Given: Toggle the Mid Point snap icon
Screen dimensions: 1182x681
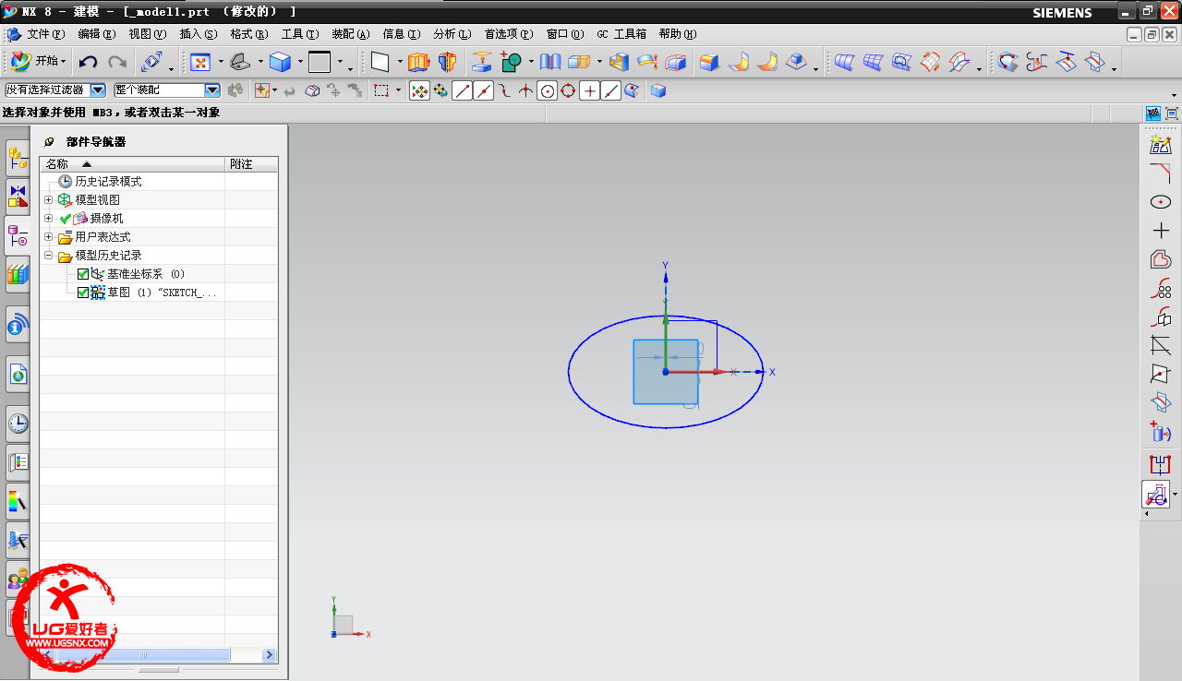Looking at the screenshot, I should pyautogui.click(x=484, y=90).
